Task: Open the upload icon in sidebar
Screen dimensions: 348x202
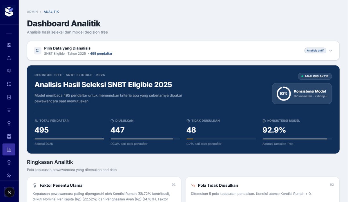Action: tap(9, 58)
